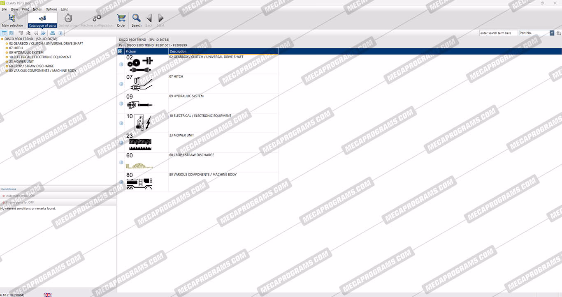This screenshot has width=562, height=297.
Task: Select 80 VARIOUS COMPONENTS tree node
Action: click(x=43, y=71)
